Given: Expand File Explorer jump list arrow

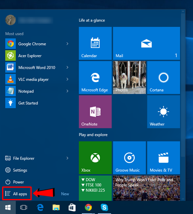Looking at the screenshot, I should click(x=68, y=158).
